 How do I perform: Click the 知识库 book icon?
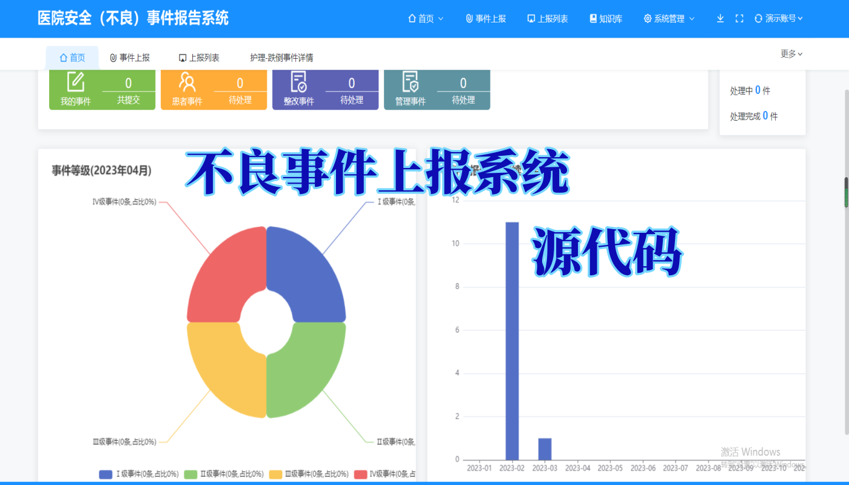coord(593,19)
